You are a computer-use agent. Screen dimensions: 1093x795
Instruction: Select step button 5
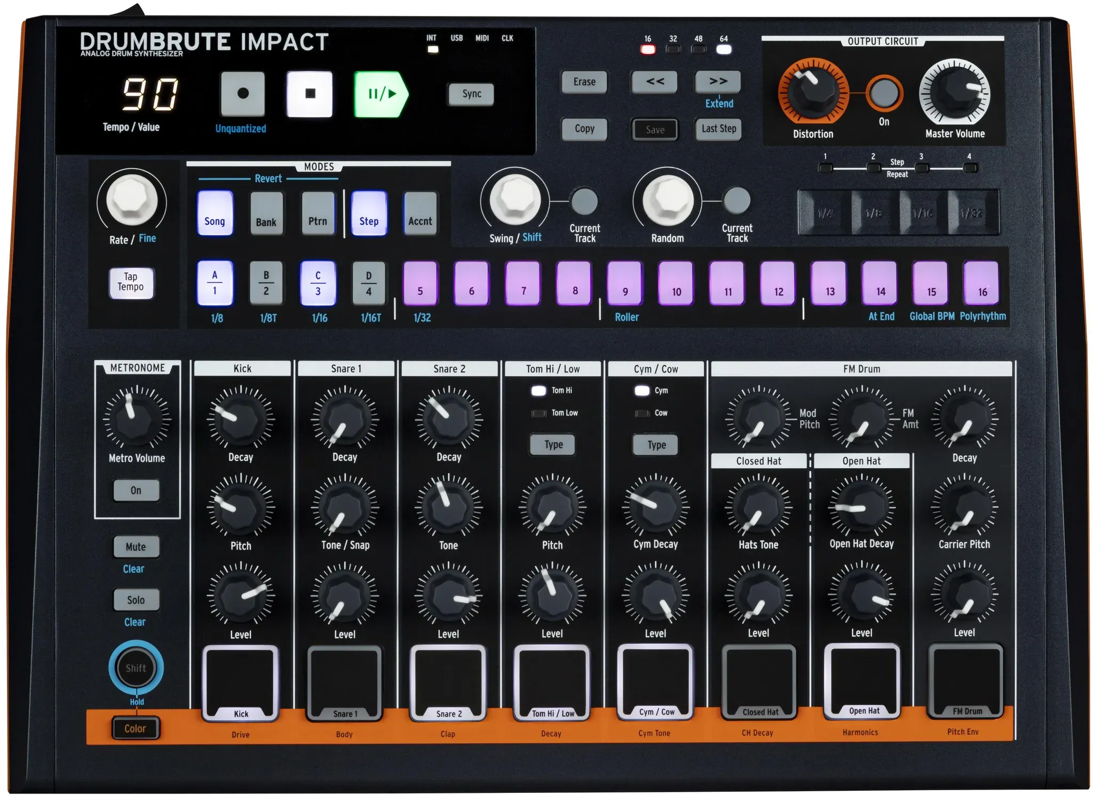coord(420,283)
